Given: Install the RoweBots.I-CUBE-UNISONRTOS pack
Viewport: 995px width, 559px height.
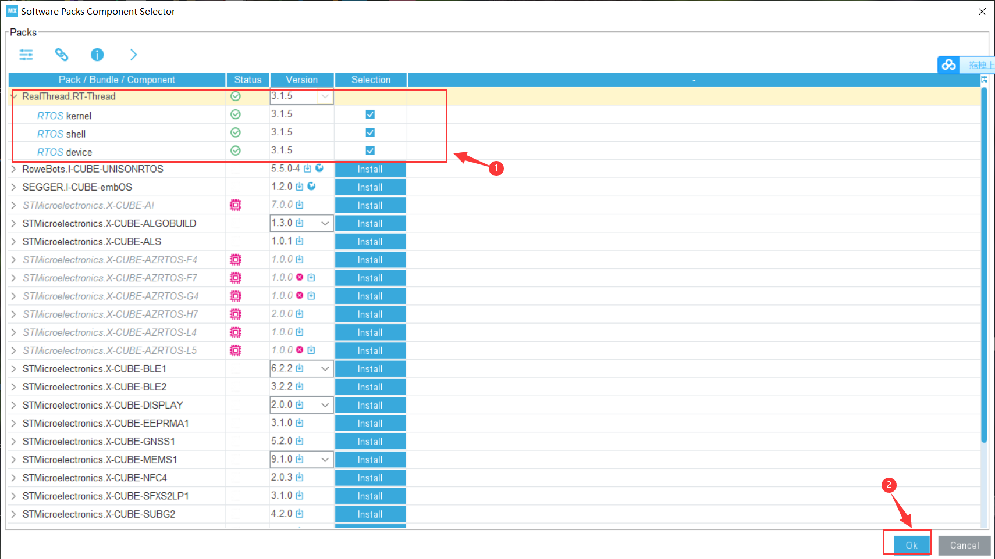Looking at the screenshot, I should (x=370, y=169).
